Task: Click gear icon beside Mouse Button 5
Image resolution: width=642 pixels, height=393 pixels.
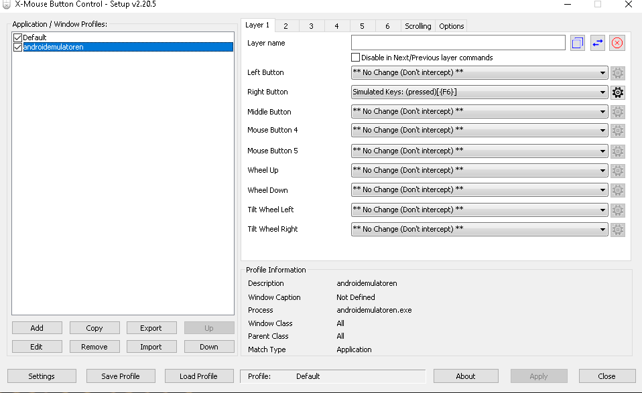Action: (x=617, y=151)
